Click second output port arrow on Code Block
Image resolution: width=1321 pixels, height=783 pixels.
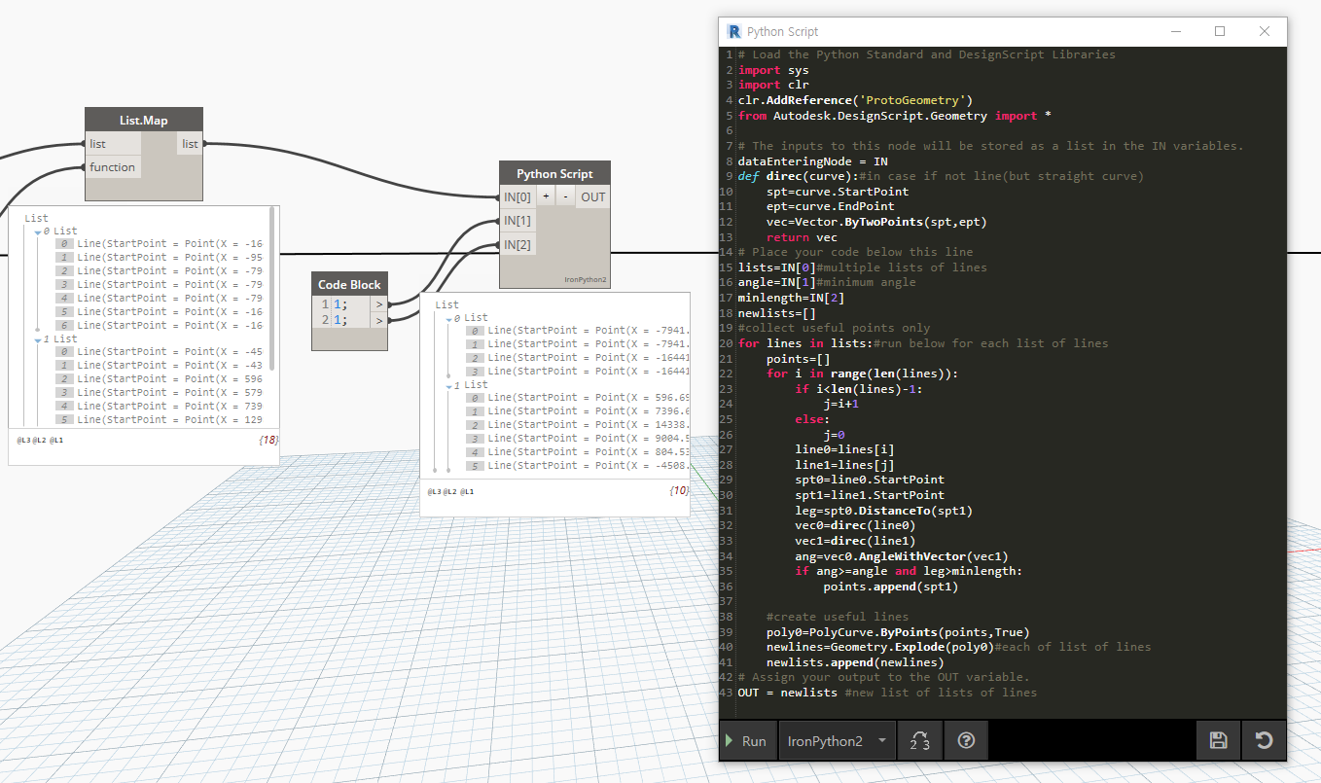point(379,320)
